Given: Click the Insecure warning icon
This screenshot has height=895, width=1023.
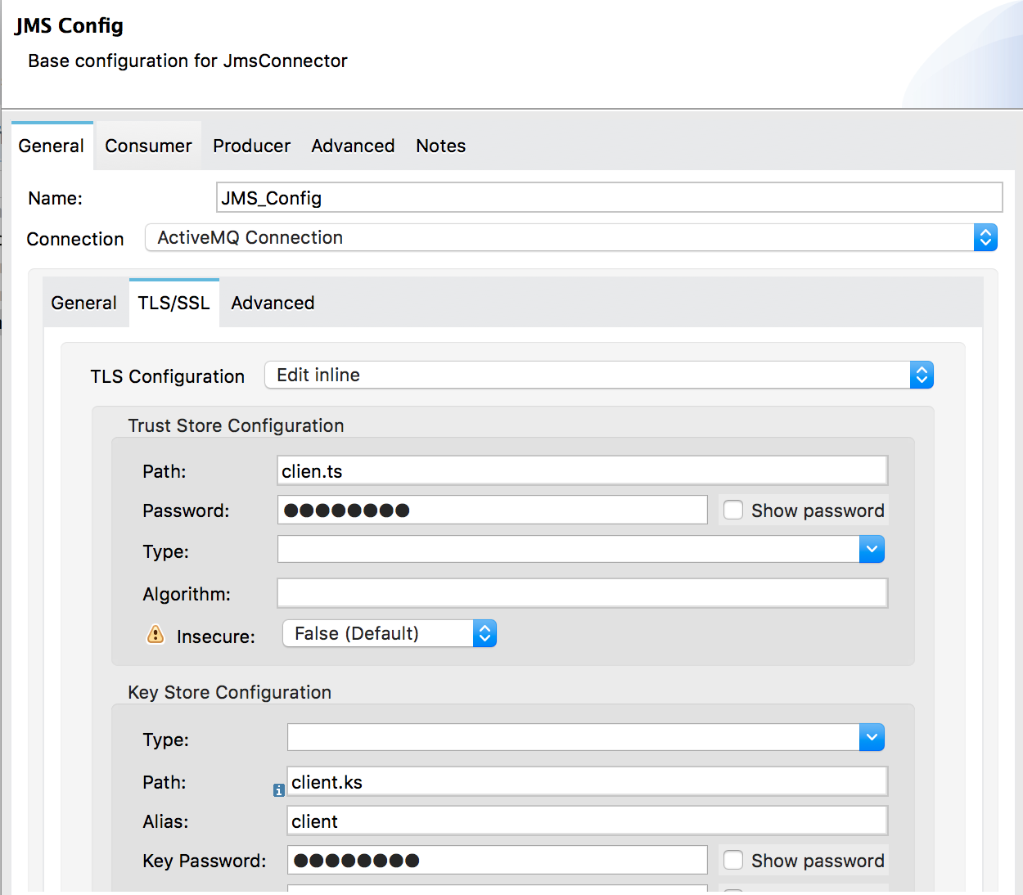Looking at the screenshot, I should pos(155,635).
